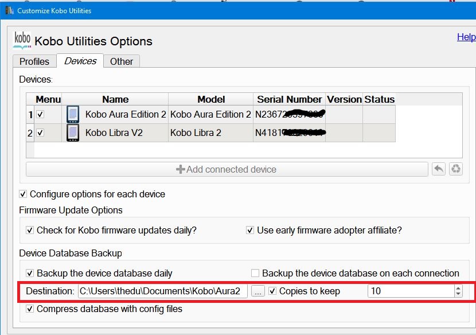This screenshot has width=476, height=335.
Task: Select row header number 1
Action: pyautogui.click(x=30, y=115)
